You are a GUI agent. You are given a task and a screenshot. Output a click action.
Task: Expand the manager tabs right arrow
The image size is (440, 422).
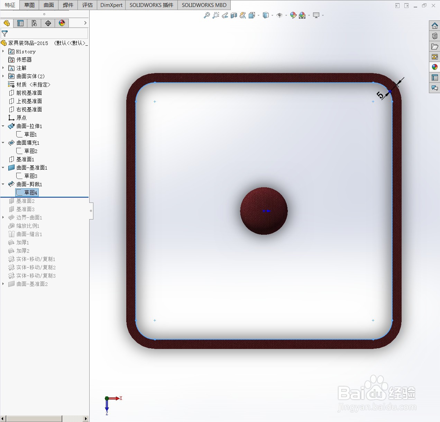[85, 23]
